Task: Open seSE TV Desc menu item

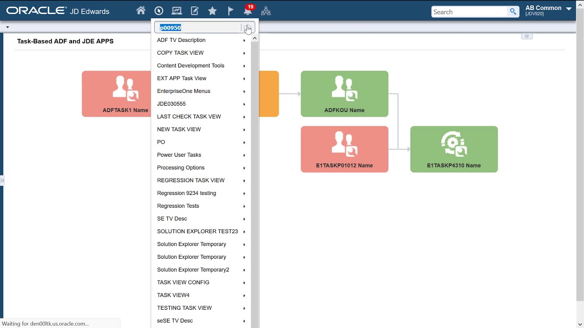Action: click(201, 321)
